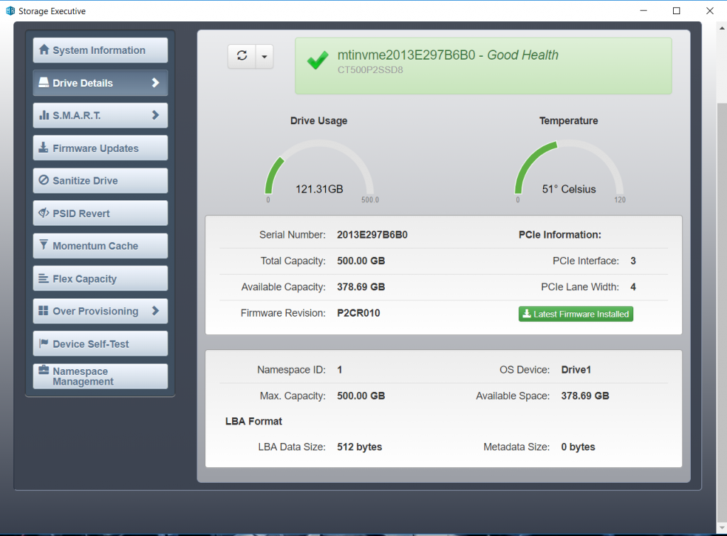Click the Momentum Cache funnel icon
This screenshot has height=536, width=727.
point(44,246)
